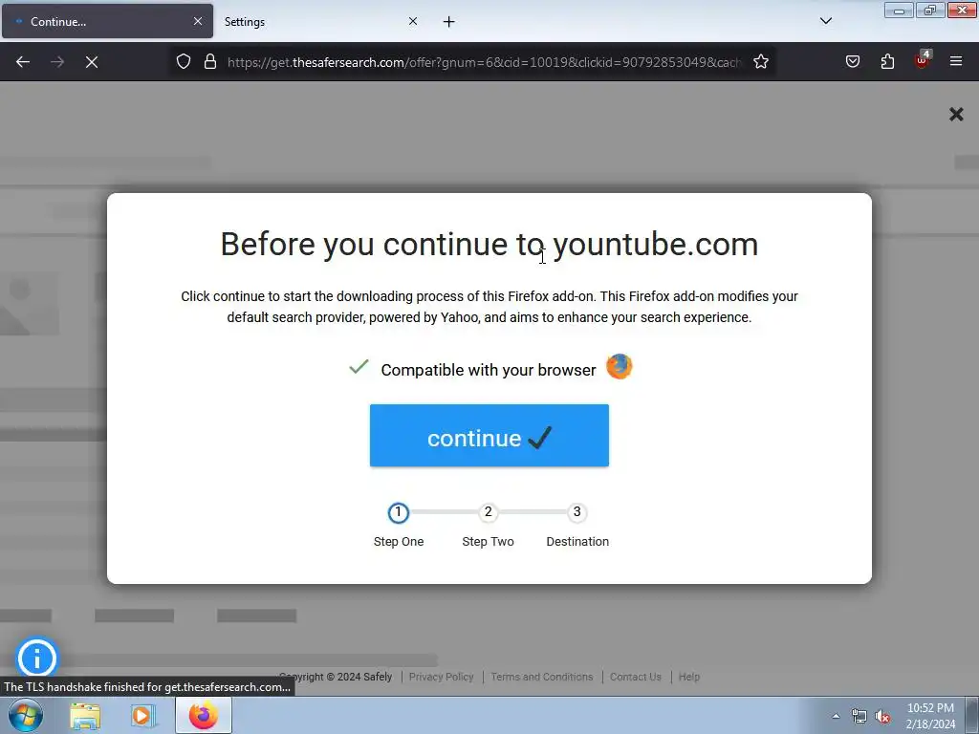
Task: Bookmark this page with the star
Action: point(760,62)
